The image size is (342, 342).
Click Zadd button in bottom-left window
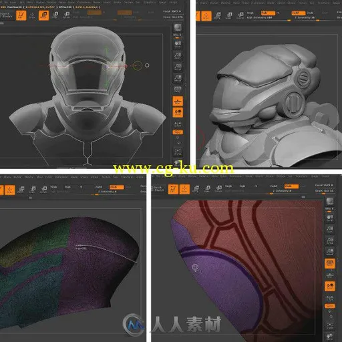[99, 187]
